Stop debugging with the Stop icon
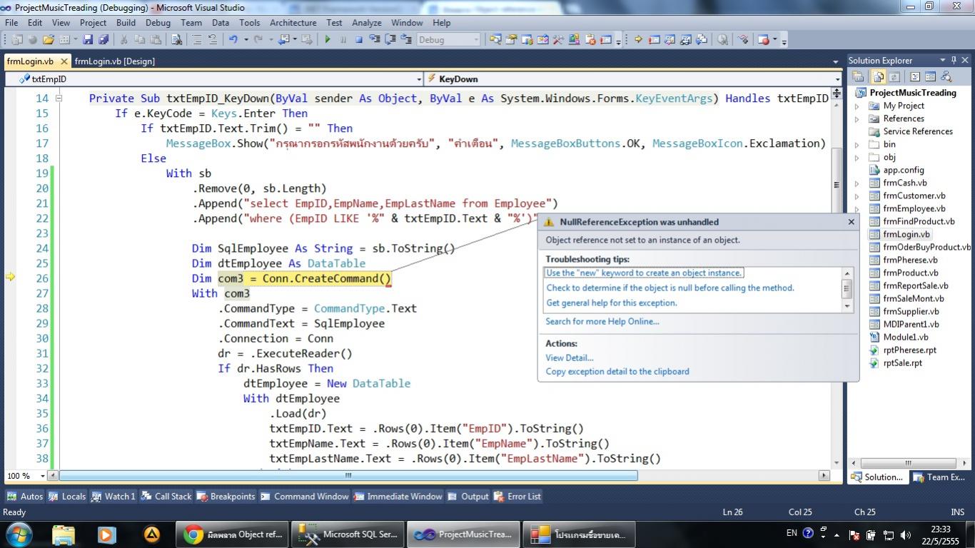Image resolution: width=975 pixels, height=548 pixels. click(x=359, y=40)
